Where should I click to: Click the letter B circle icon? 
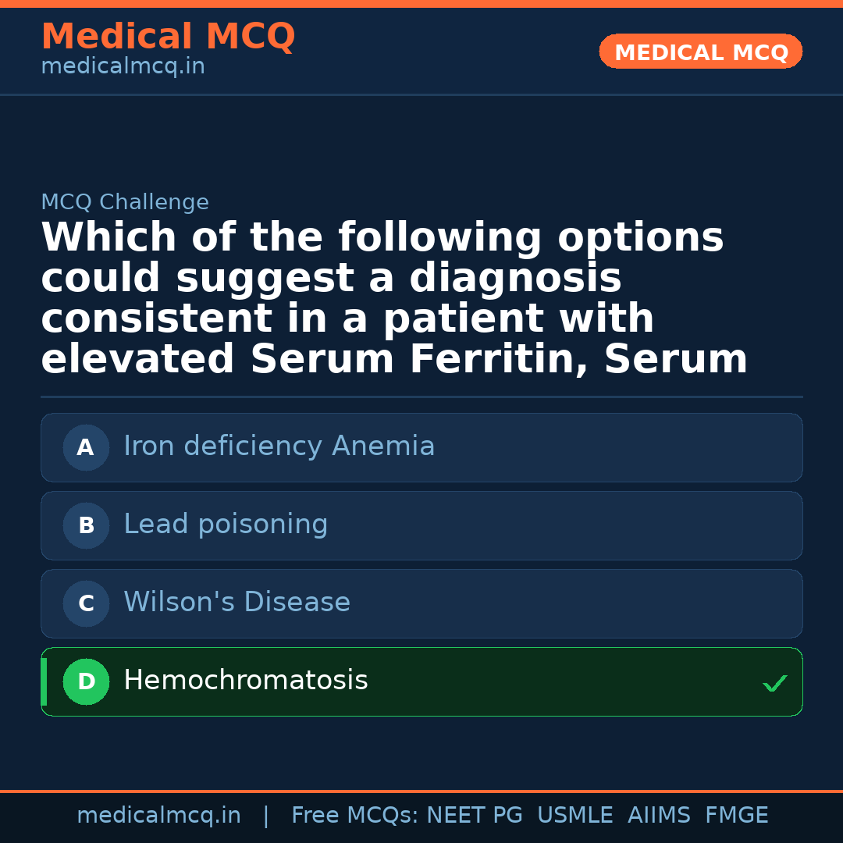click(x=86, y=525)
